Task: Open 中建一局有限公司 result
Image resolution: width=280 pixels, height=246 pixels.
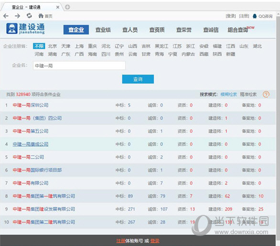Action: [x=31, y=183]
